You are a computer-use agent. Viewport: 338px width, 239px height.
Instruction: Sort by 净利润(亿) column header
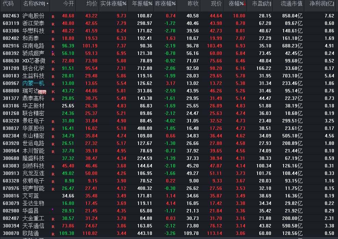pos(322,4)
